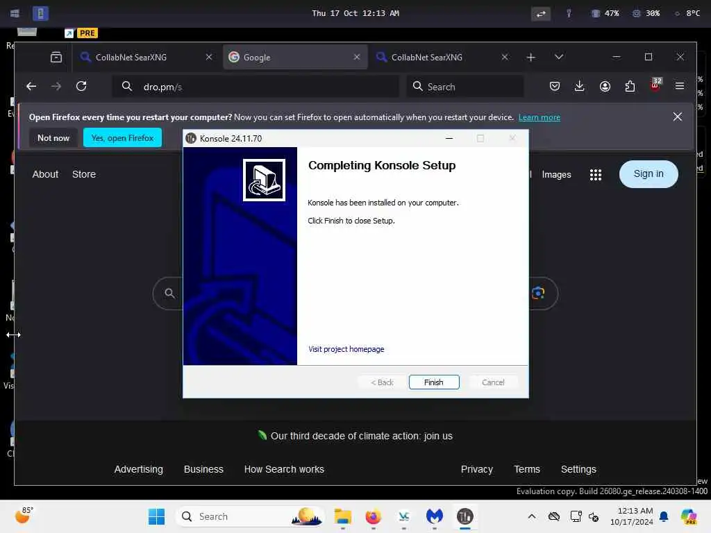Image resolution: width=711 pixels, height=533 pixels.
Task: Open the Firefox hamburger menu
Action: [679, 86]
